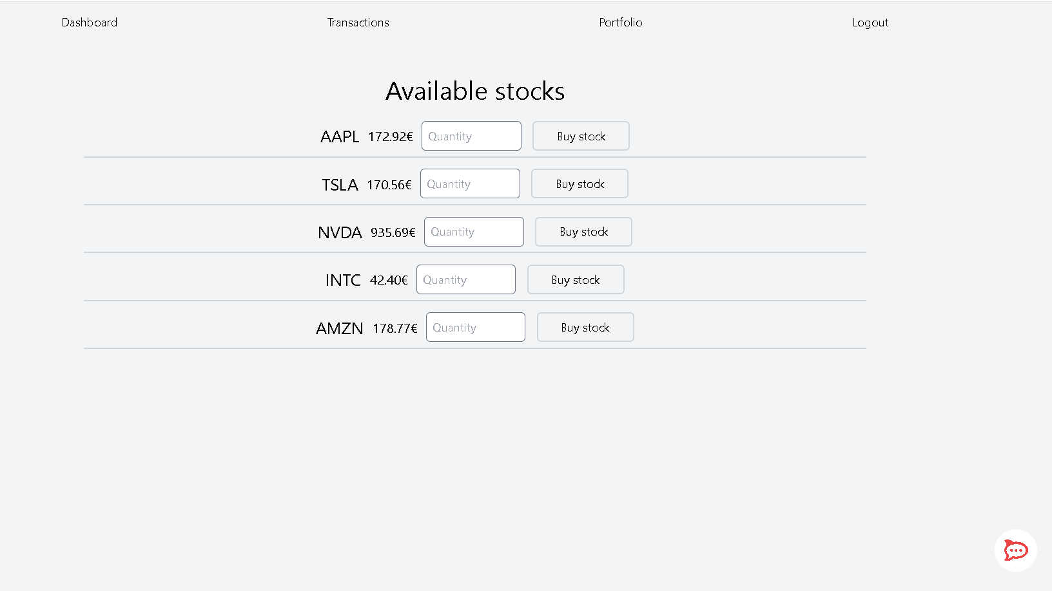This screenshot has height=591, width=1052.
Task: Click Buy stock in INTC row
Action: coord(576,280)
